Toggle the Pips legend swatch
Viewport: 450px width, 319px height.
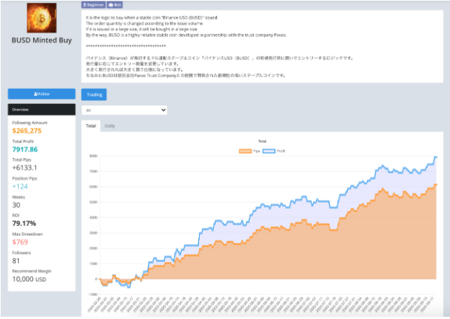pyautogui.click(x=245, y=151)
